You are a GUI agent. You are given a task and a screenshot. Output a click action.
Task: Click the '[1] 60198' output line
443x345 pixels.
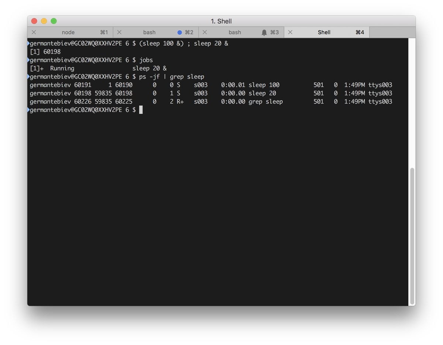pos(45,52)
